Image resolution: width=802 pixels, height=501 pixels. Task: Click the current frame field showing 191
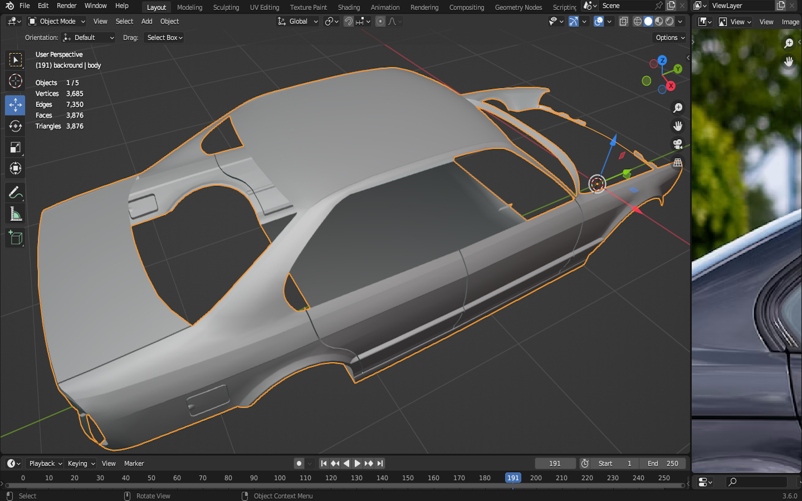555,464
